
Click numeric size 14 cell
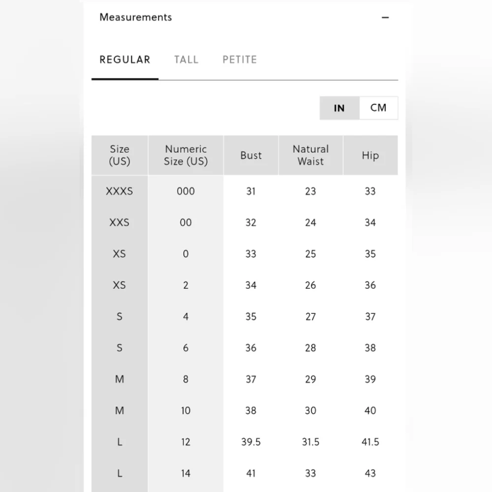click(186, 473)
